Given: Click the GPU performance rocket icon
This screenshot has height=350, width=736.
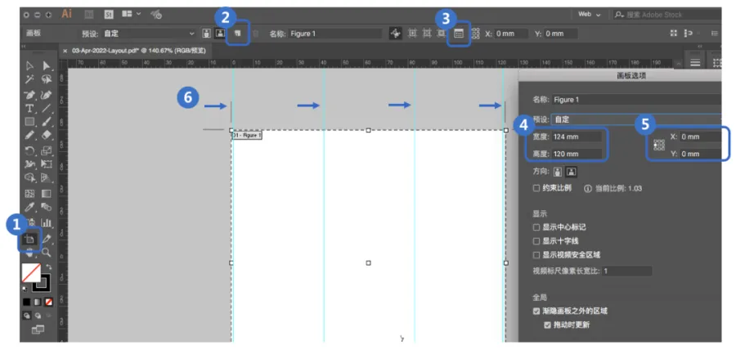Looking at the screenshot, I should 157,15.
